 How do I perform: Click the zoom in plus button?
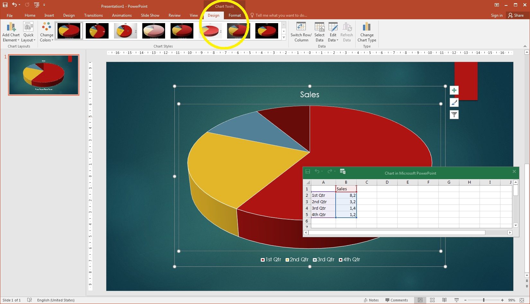(502, 300)
